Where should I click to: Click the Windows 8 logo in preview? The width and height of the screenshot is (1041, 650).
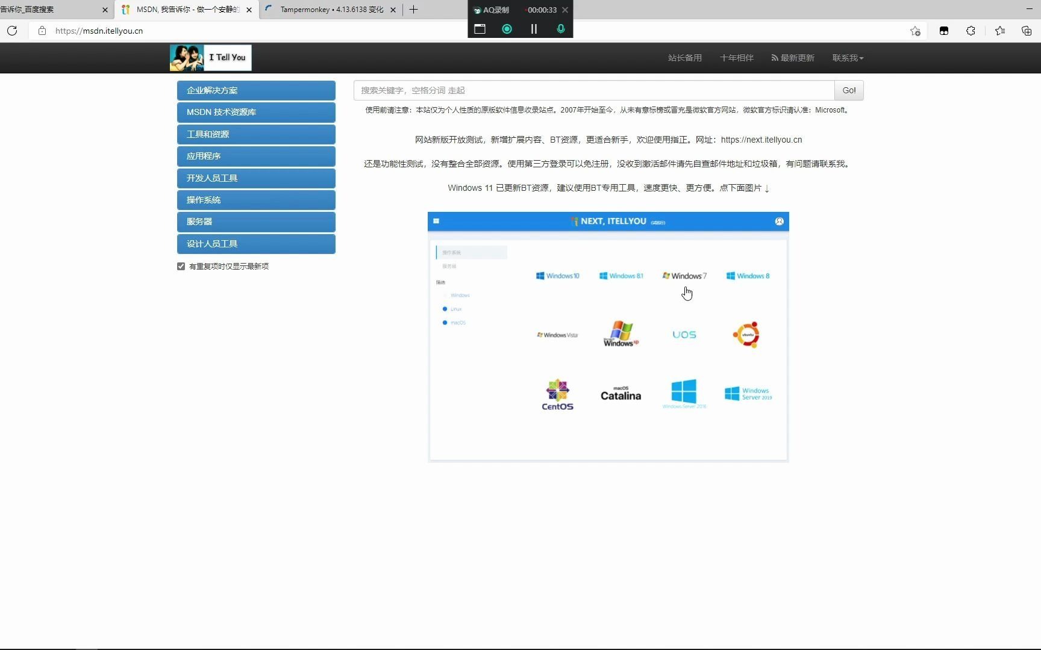(748, 276)
